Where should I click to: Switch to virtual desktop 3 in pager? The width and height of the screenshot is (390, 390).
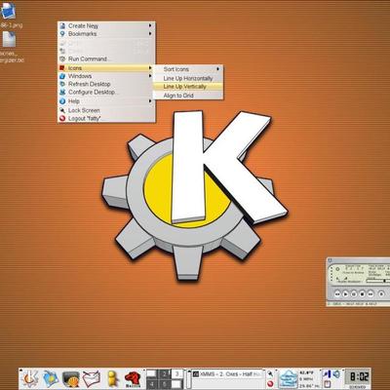[176, 374]
